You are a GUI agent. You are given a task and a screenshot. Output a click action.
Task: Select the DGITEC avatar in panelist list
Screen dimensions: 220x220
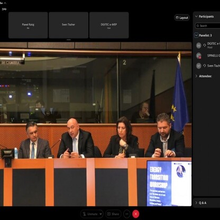pyautogui.click(x=199, y=45)
